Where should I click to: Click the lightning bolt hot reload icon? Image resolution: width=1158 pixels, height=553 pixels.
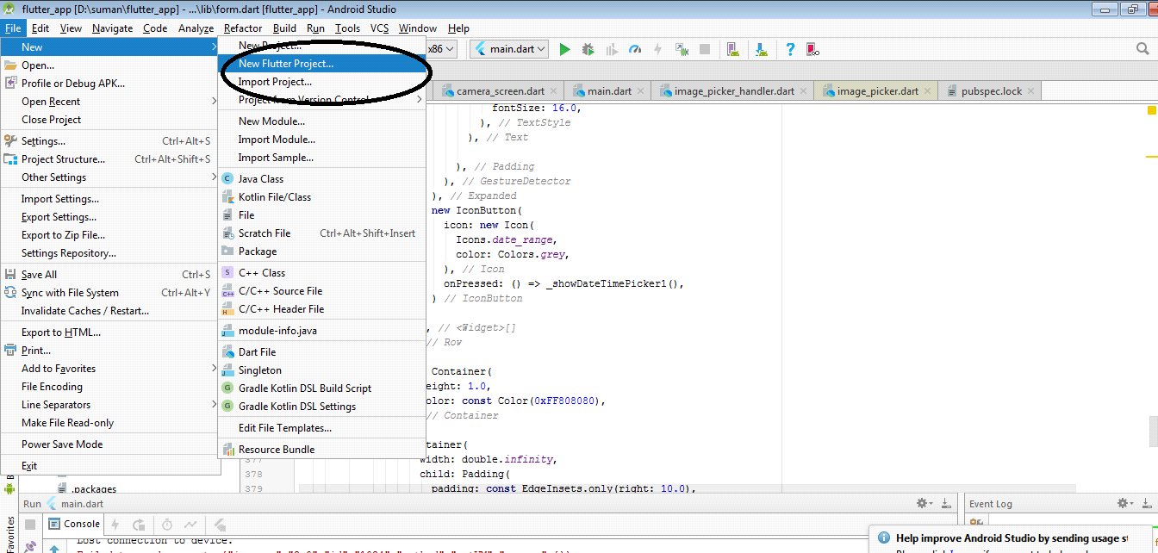[x=658, y=49]
